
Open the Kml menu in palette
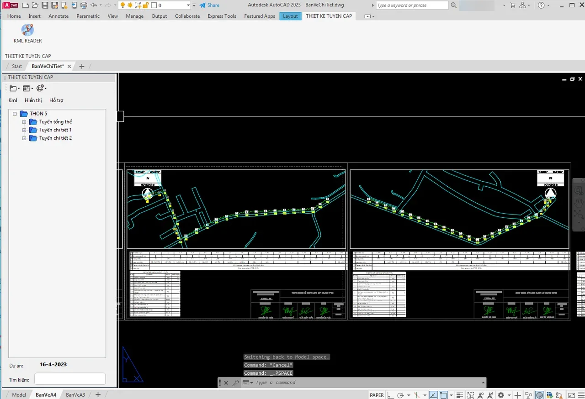(x=13, y=100)
